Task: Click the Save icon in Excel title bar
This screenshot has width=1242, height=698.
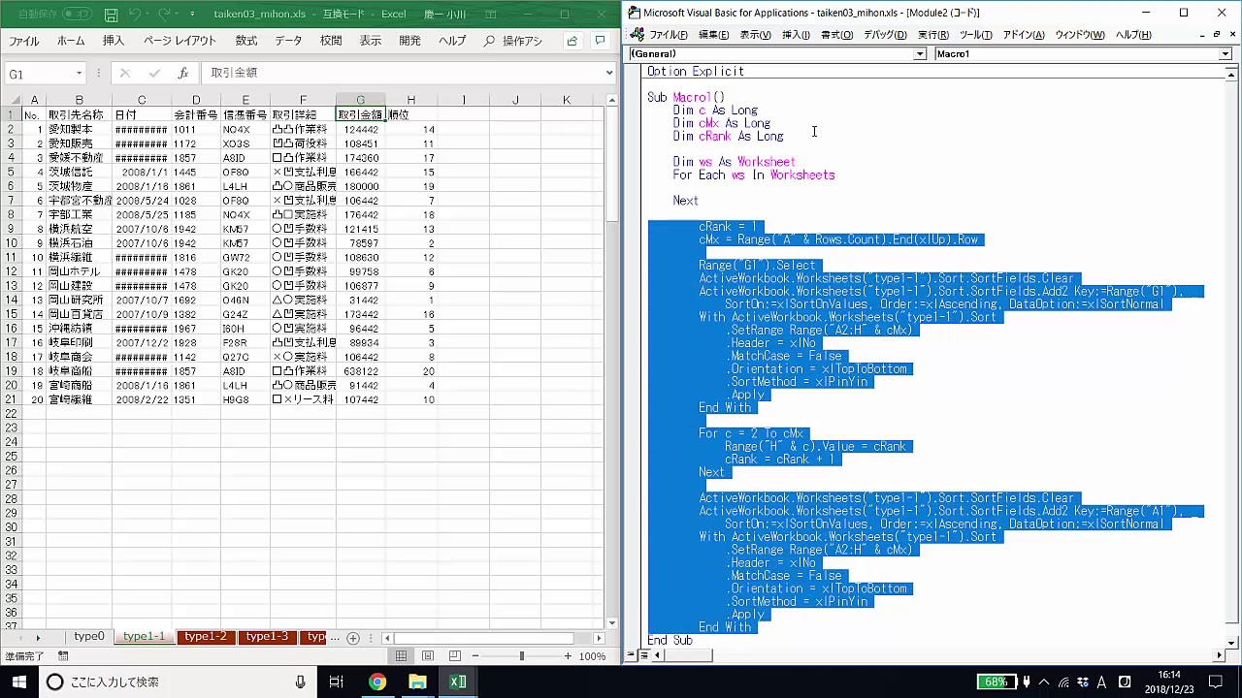Action: [x=111, y=15]
